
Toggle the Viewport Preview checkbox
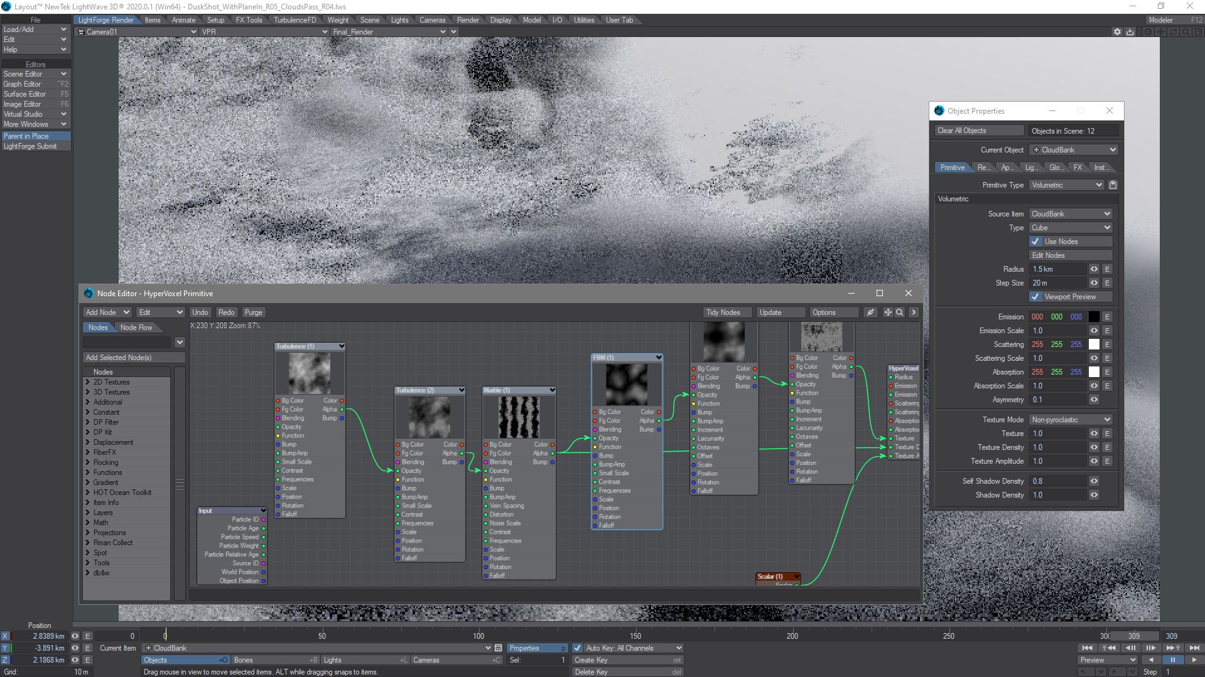[1035, 297]
